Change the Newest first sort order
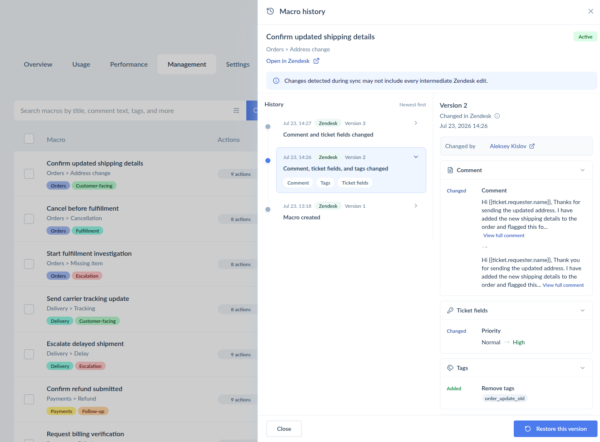 coord(413,105)
